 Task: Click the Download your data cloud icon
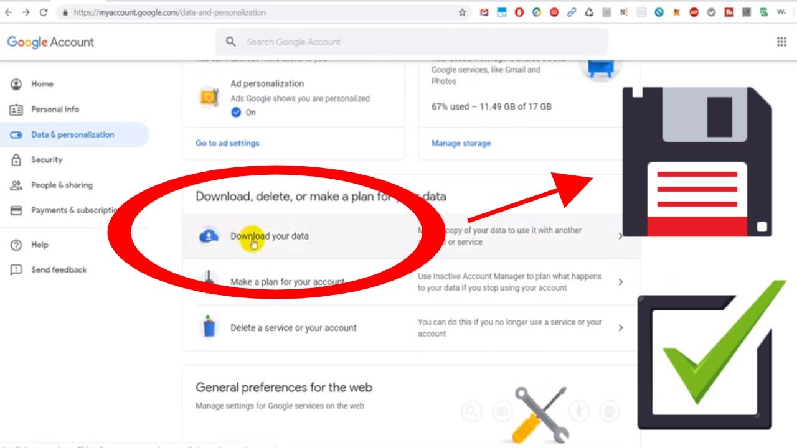coord(209,236)
